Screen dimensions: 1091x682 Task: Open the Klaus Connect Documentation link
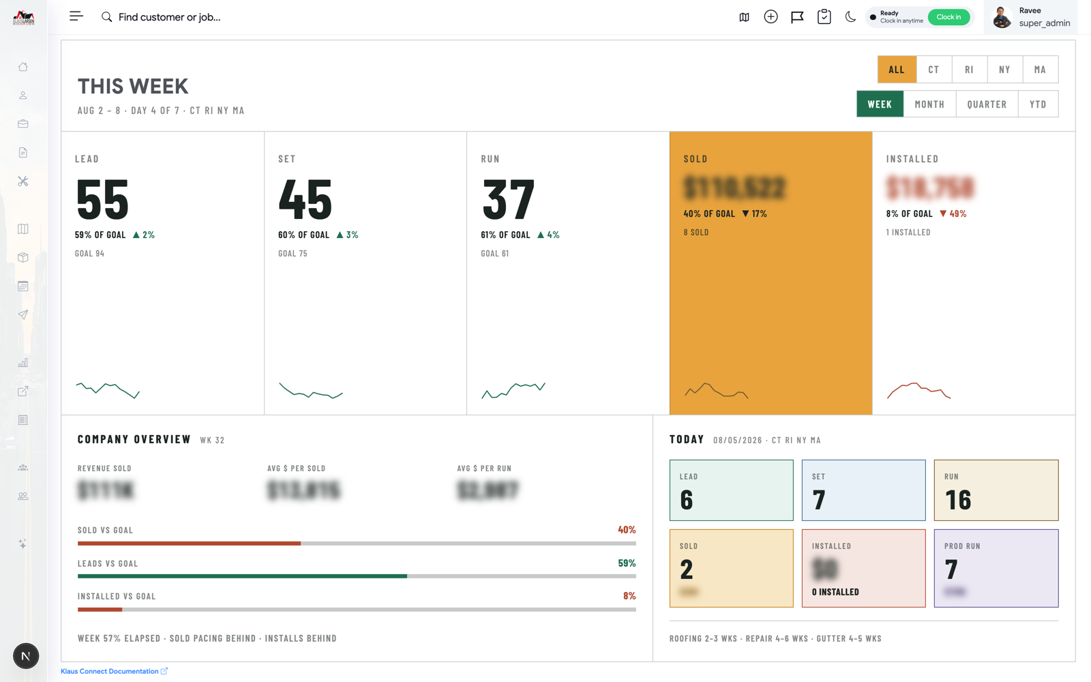[114, 671]
